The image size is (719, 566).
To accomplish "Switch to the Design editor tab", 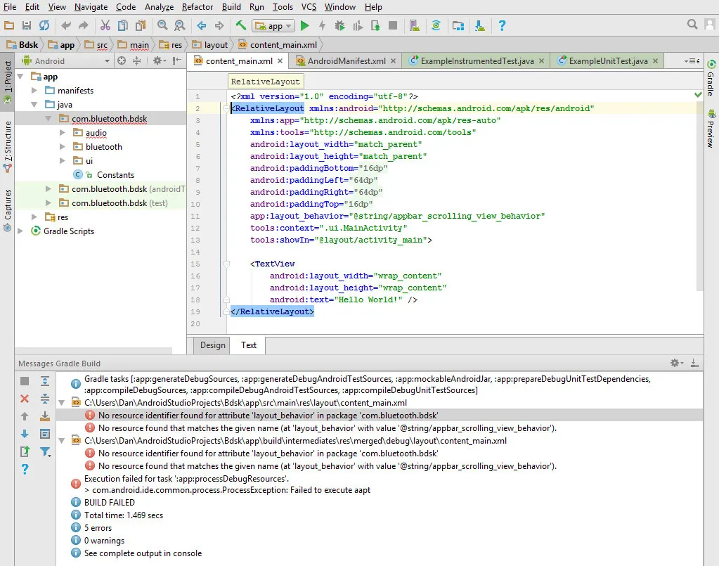I will [212, 345].
